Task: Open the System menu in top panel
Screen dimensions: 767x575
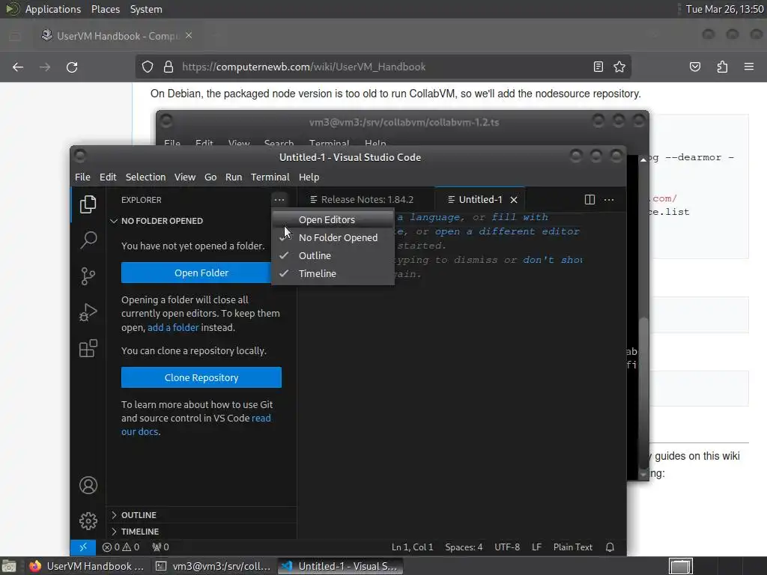Action: (x=146, y=9)
